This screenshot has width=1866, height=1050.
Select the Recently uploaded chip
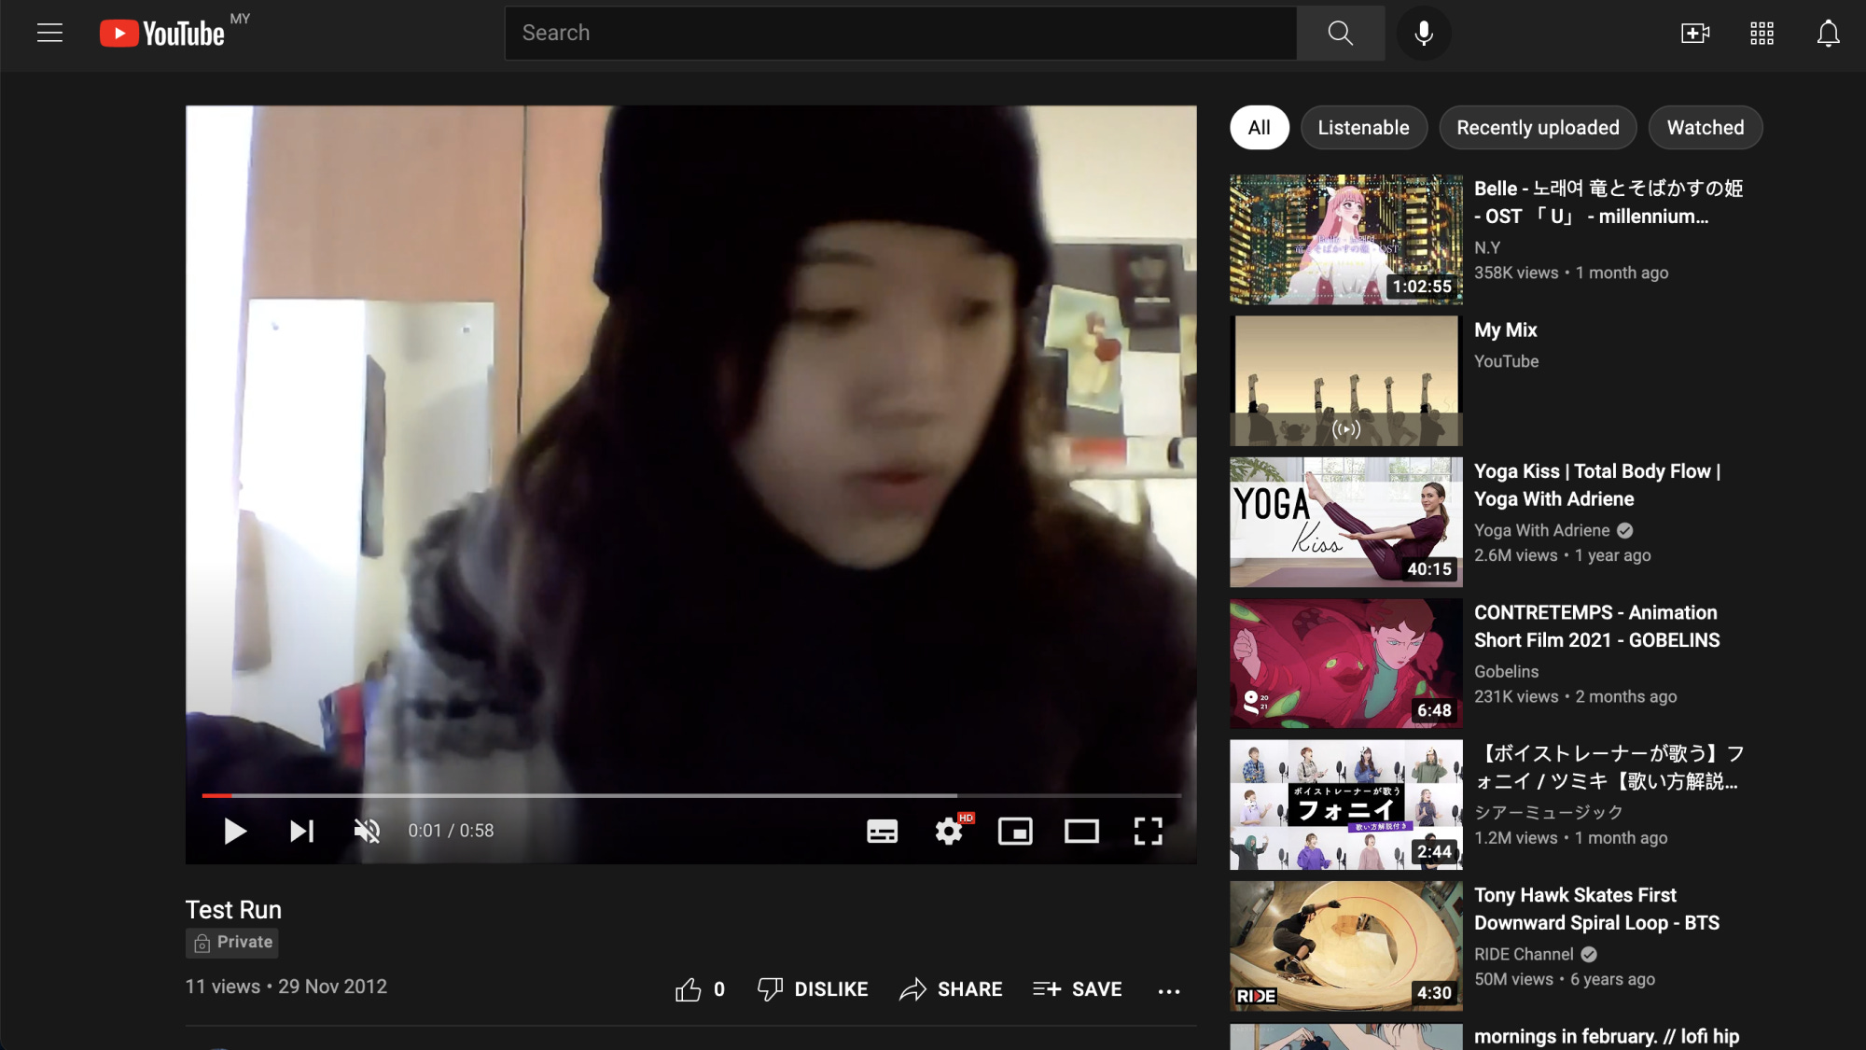click(x=1538, y=128)
